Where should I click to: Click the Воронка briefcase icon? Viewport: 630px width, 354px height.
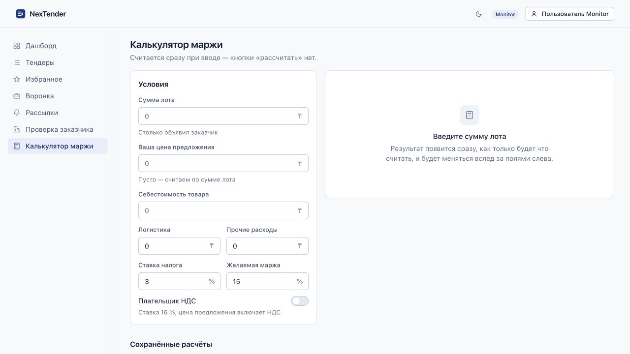(x=17, y=96)
